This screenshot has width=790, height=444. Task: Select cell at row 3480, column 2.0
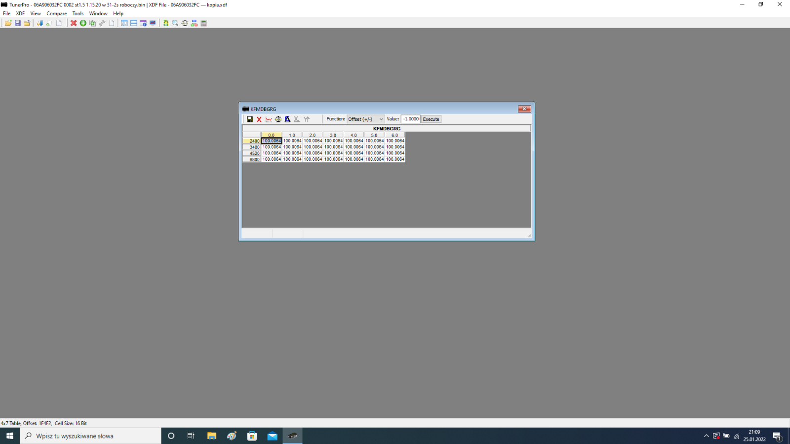point(313,147)
